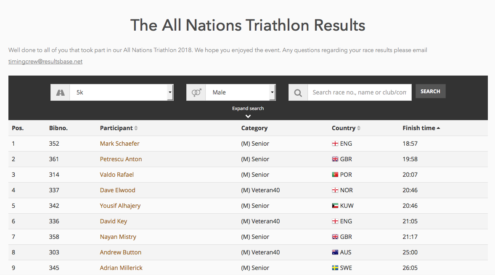Focus the race number search field
This screenshot has height=275, width=495.
click(360, 92)
